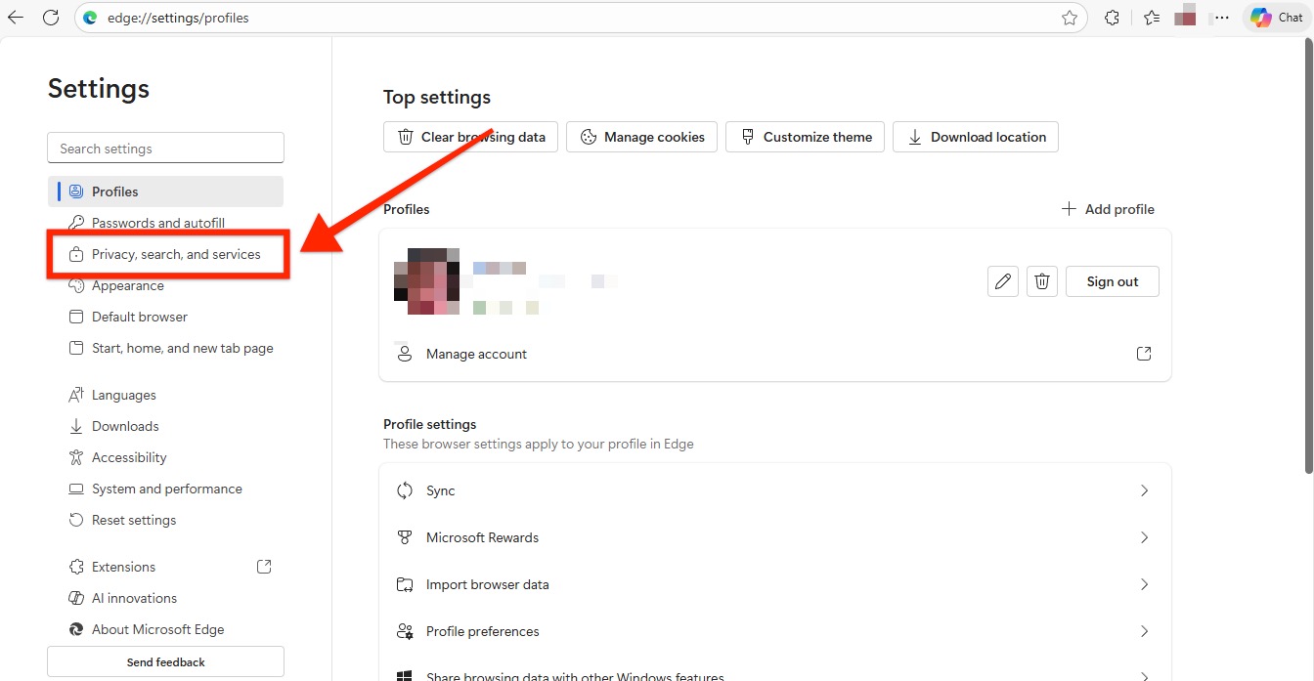This screenshot has height=681, width=1314.
Task: Open Downloads settings
Action: coord(165,426)
